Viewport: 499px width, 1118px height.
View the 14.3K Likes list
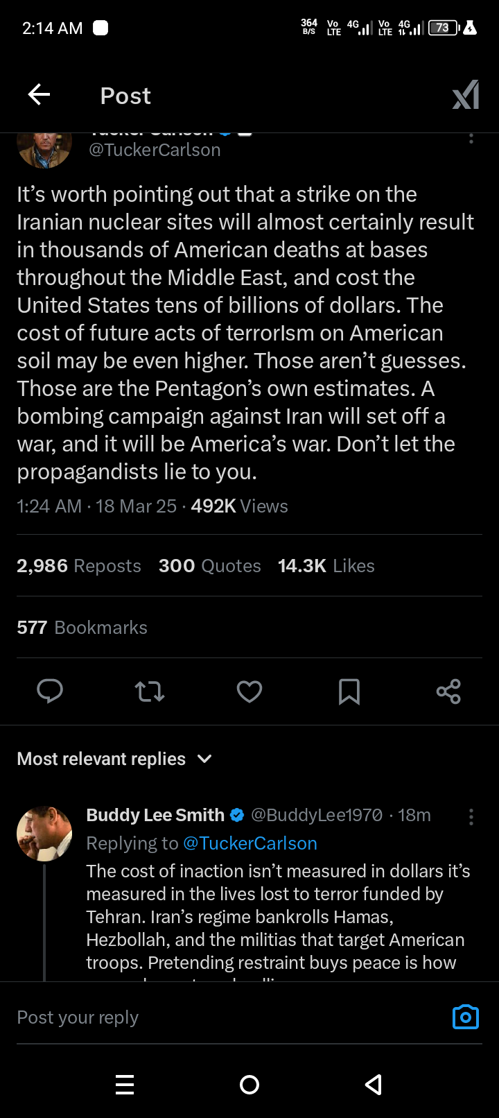[326, 566]
